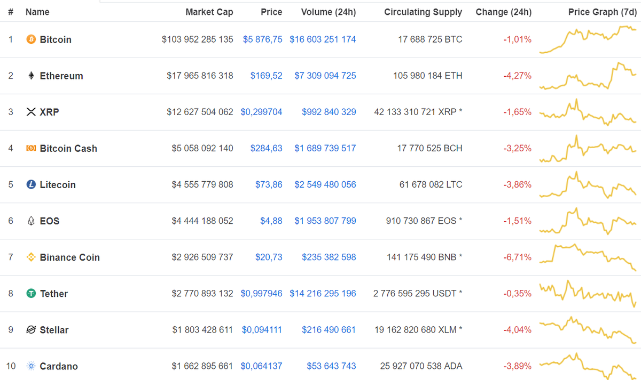This screenshot has width=641, height=380.
Task: Click the Binance Coin logo icon
Action: click(x=31, y=257)
